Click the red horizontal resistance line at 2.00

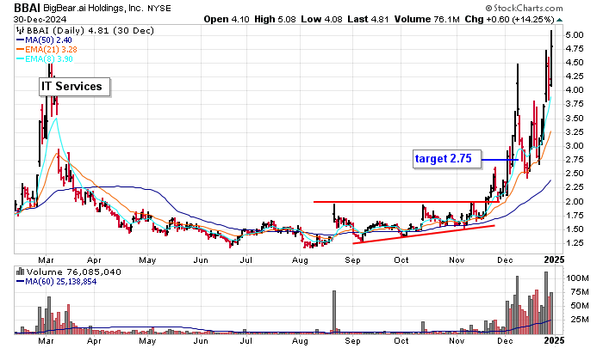coord(406,202)
